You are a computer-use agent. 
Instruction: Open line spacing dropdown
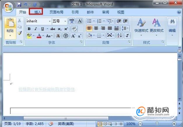click(x=125, y=28)
